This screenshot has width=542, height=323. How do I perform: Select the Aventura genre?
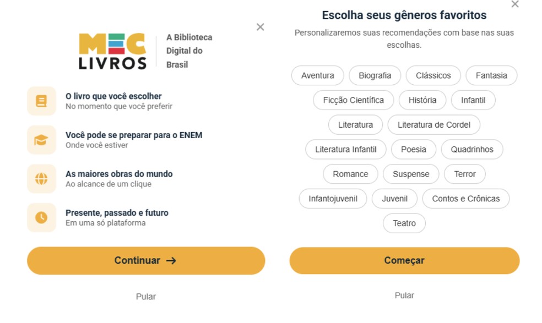click(317, 75)
